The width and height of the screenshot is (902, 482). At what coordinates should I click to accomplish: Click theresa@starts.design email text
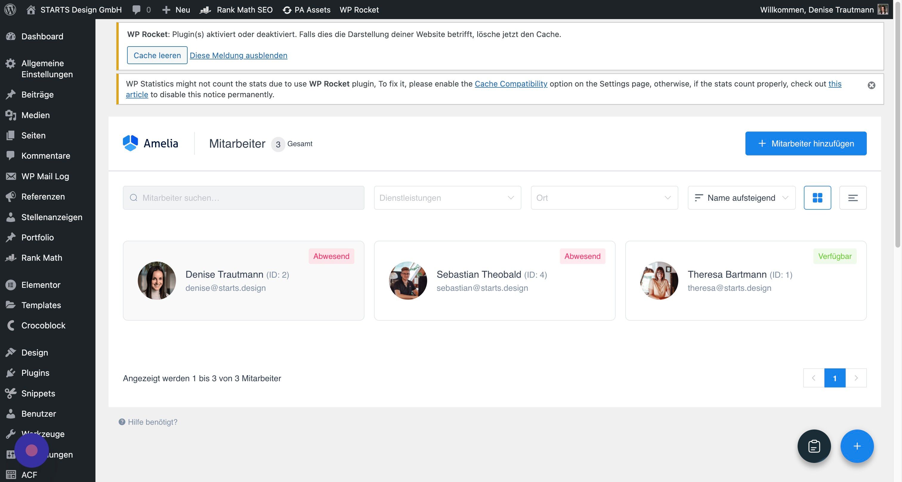(x=729, y=288)
